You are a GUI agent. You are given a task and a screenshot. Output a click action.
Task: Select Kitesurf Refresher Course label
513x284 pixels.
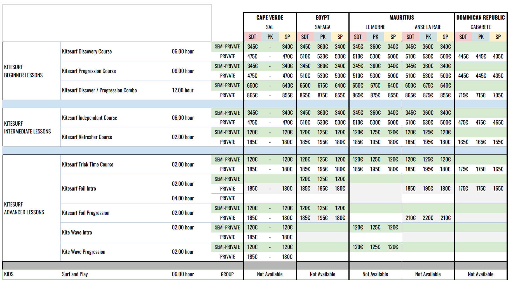pyautogui.click(x=87, y=137)
